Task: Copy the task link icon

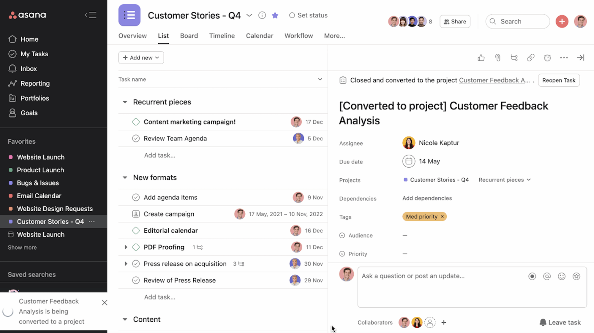Action: click(x=531, y=58)
